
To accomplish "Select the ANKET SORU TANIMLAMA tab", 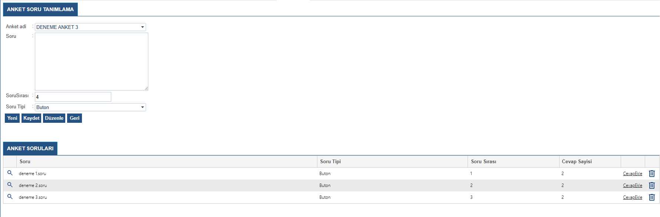I will tap(40, 9).
